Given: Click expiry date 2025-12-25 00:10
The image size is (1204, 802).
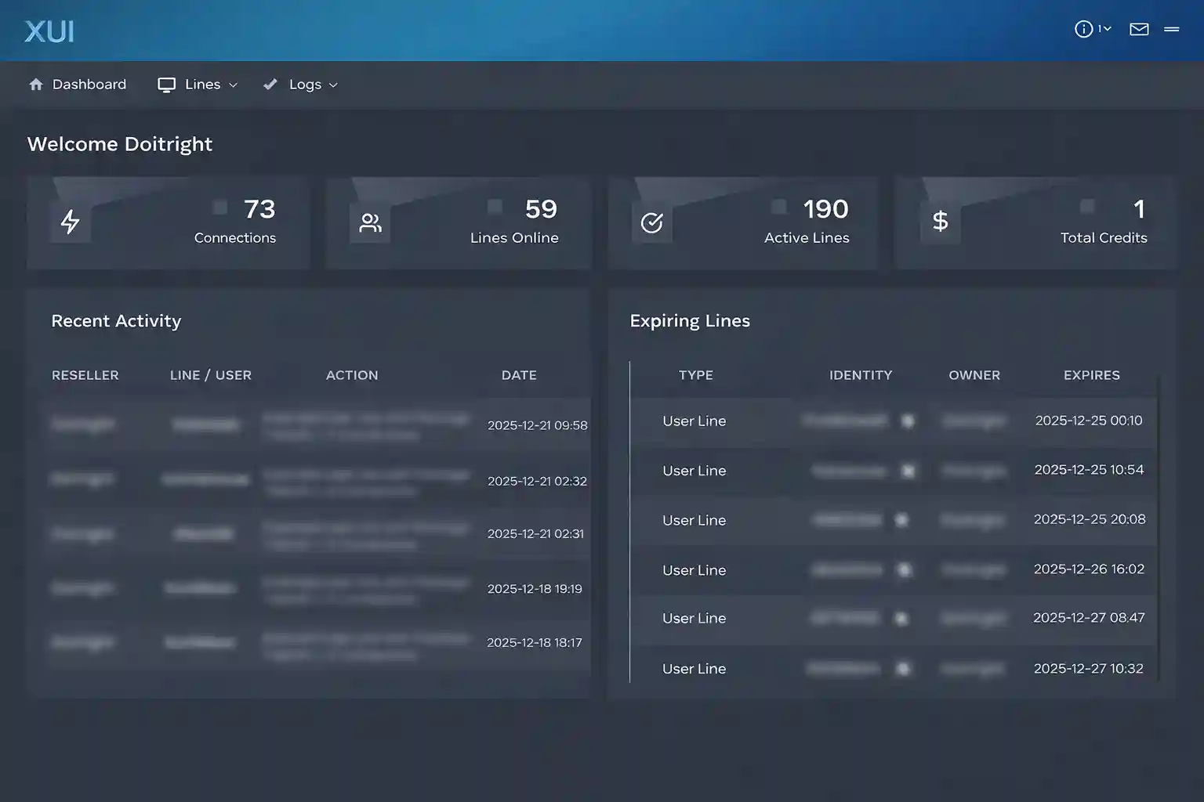Looking at the screenshot, I should click(1089, 421).
